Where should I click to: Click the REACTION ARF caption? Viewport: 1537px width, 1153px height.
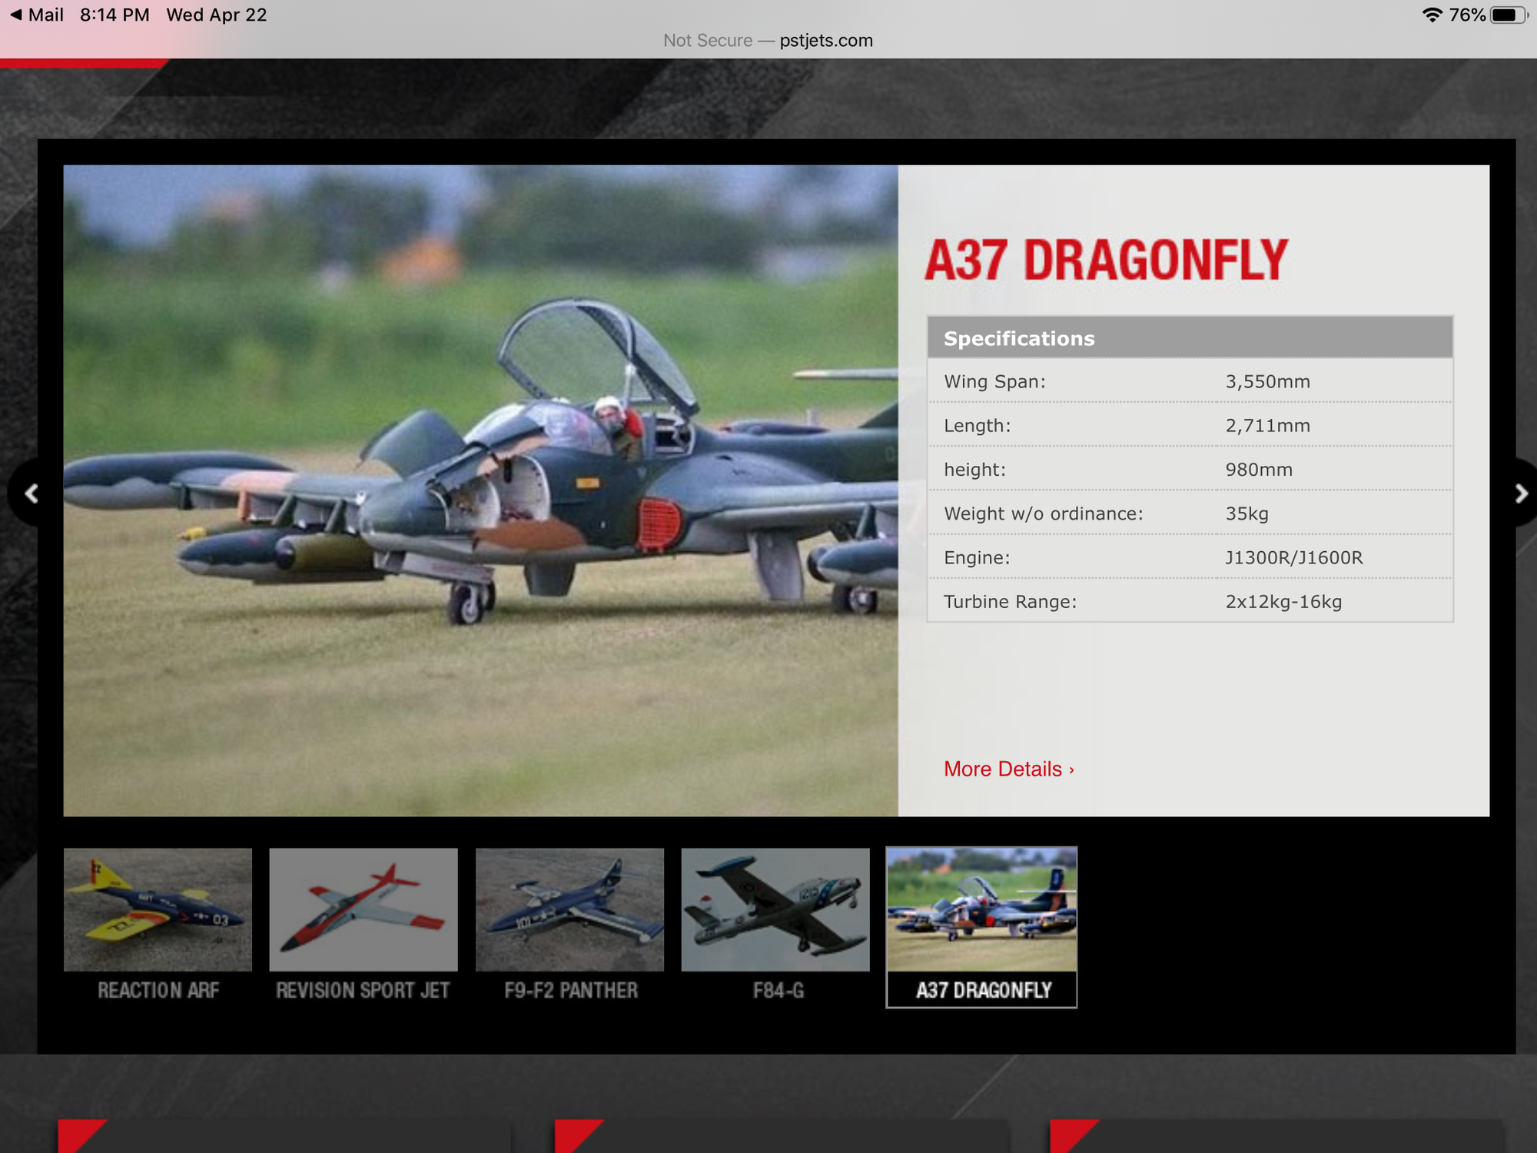pyautogui.click(x=158, y=990)
